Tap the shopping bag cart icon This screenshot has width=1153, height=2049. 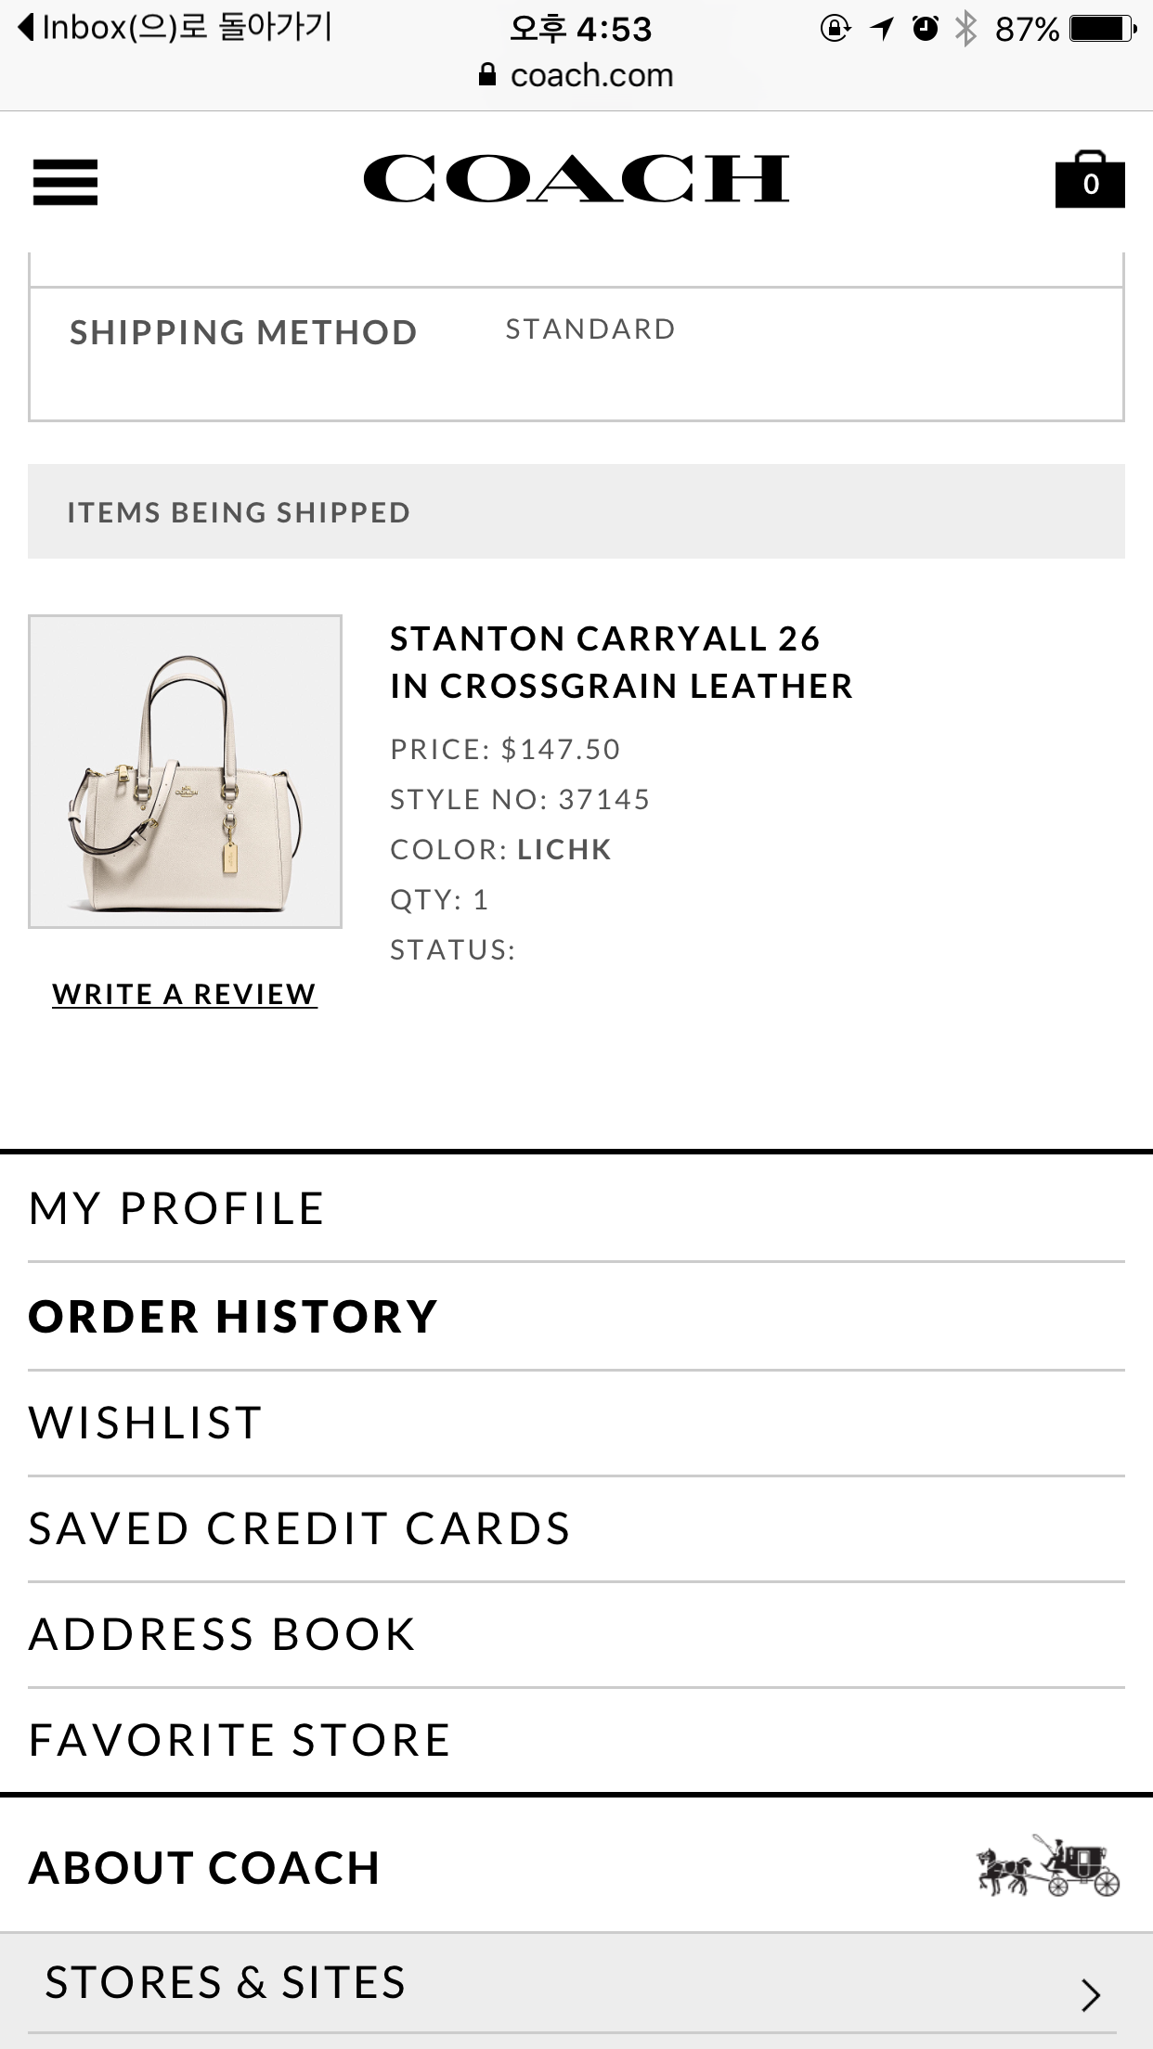(1090, 179)
